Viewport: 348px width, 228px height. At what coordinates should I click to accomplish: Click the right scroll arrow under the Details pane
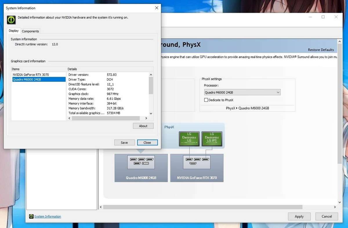tap(146, 118)
